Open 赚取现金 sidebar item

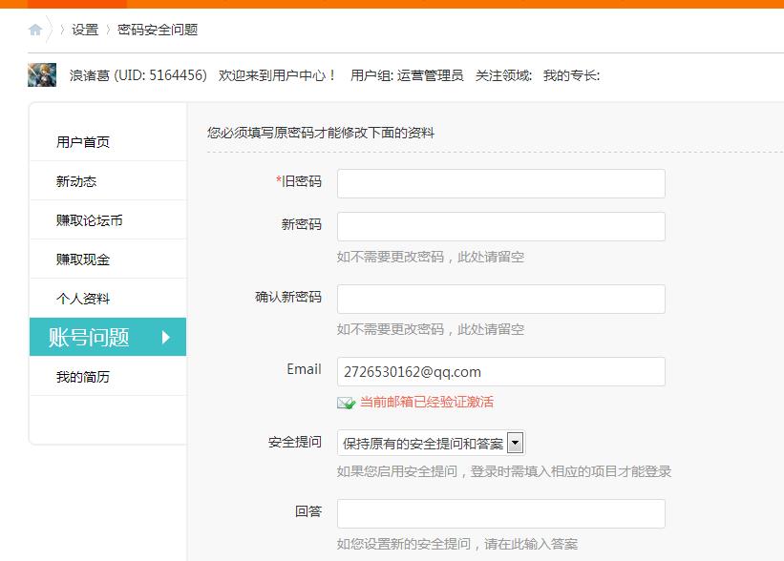pyautogui.click(x=83, y=260)
